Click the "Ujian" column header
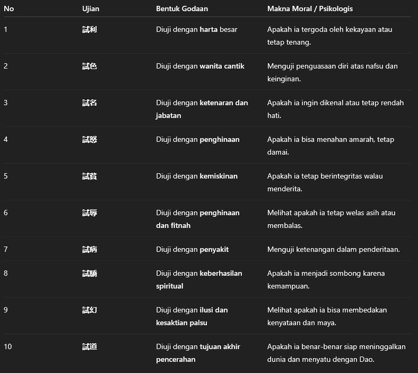This screenshot has width=418, height=373. [91, 9]
